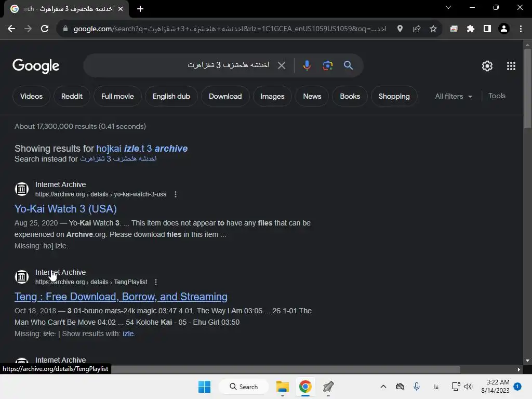532x399 pixels.
Task: Open the browser side panel
Action: pyautogui.click(x=487, y=29)
